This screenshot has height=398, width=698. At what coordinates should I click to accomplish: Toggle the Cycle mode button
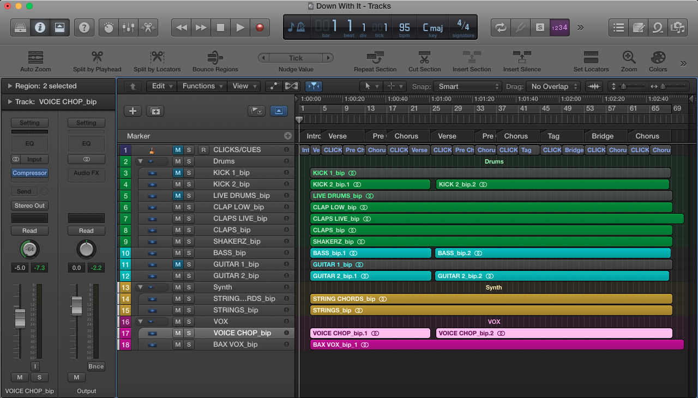point(500,27)
